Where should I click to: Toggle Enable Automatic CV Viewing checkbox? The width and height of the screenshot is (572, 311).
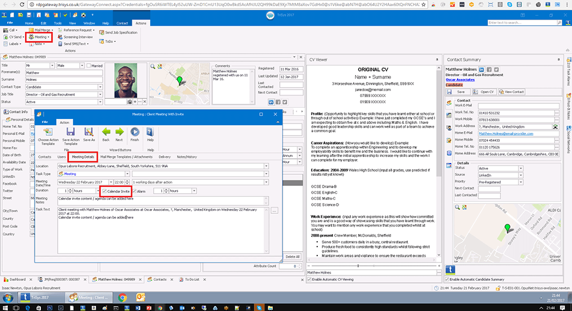(309, 279)
